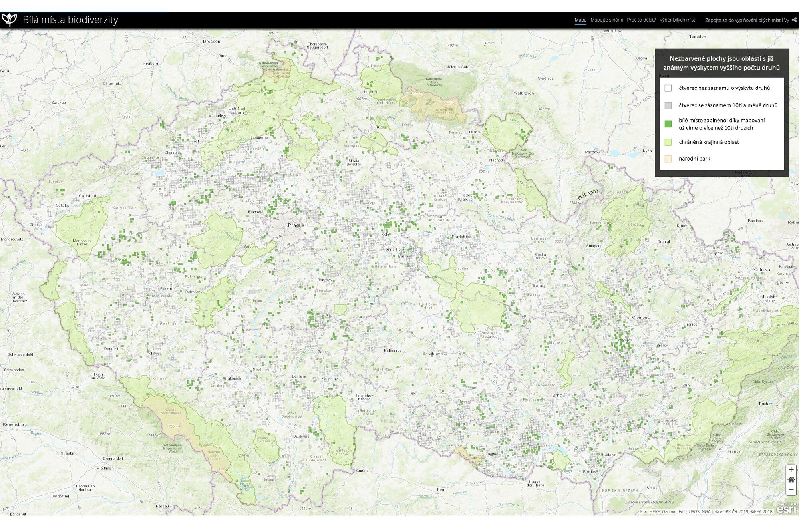
Task: Click the leaf logo in the header
Action: click(9, 20)
